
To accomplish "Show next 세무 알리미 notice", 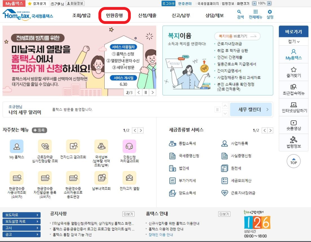I will [225, 113].
